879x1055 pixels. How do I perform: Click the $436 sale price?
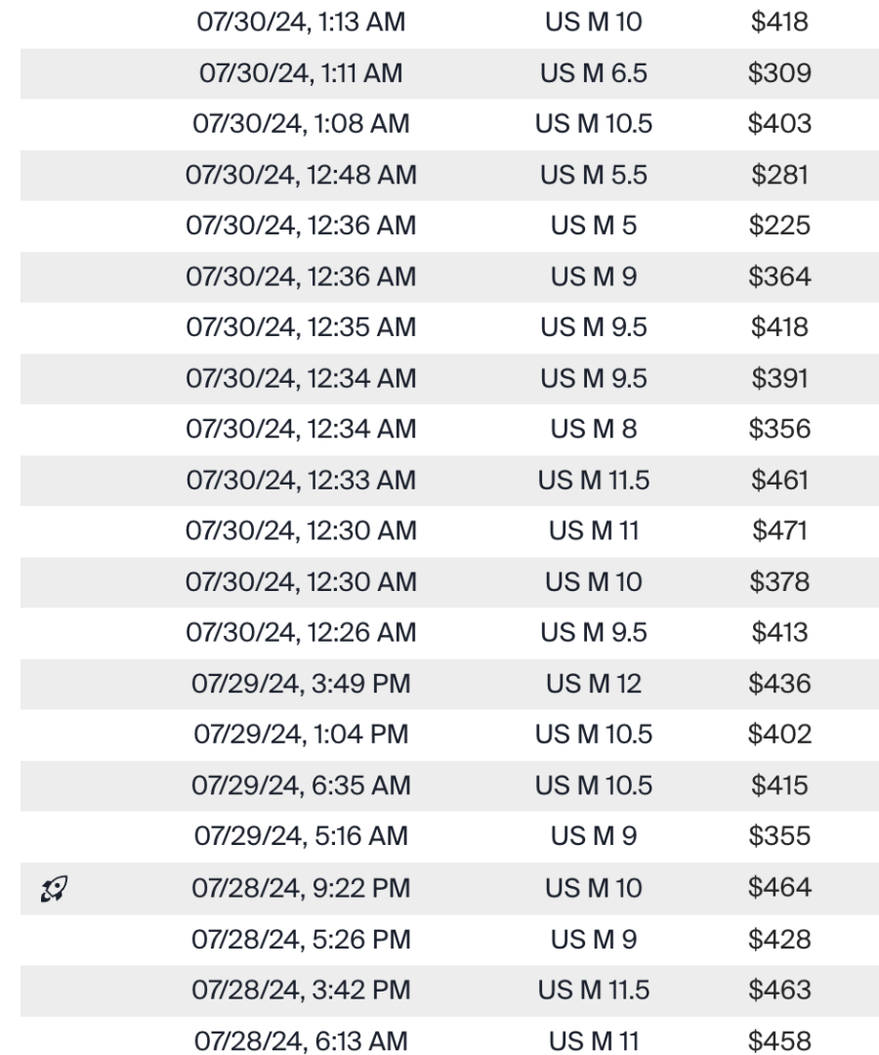tap(778, 684)
